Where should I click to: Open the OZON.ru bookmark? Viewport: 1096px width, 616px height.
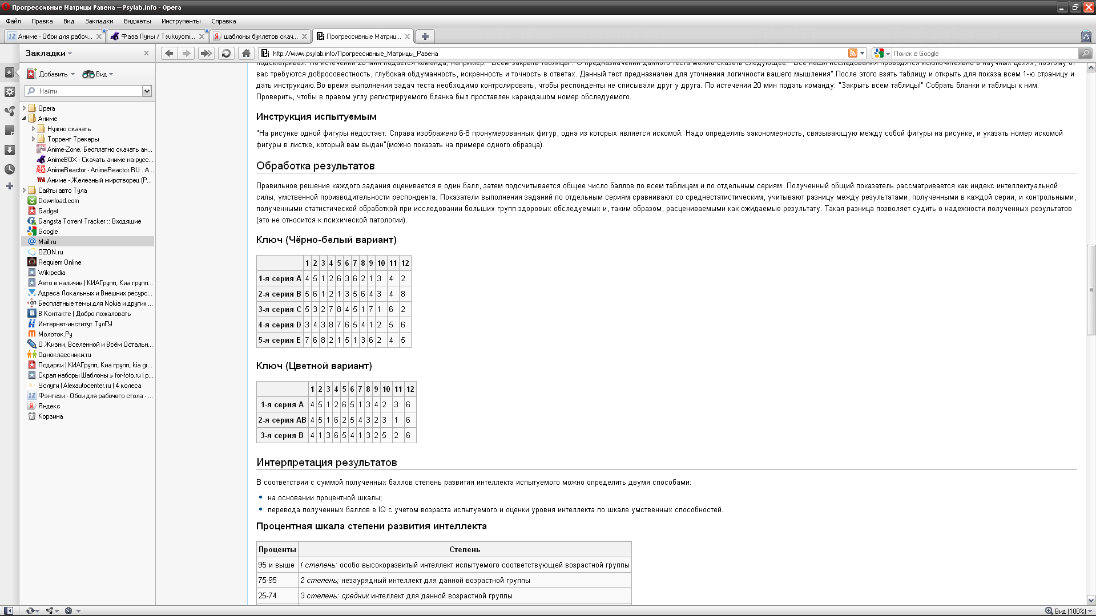(88, 252)
